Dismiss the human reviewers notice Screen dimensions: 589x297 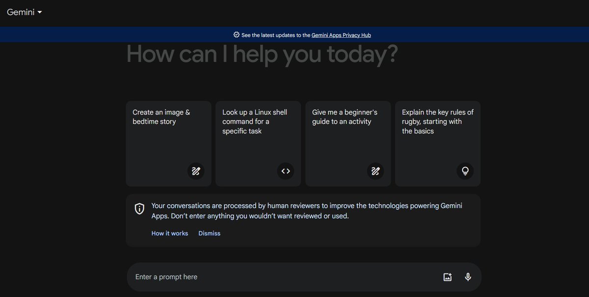pyautogui.click(x=210, y=233)
